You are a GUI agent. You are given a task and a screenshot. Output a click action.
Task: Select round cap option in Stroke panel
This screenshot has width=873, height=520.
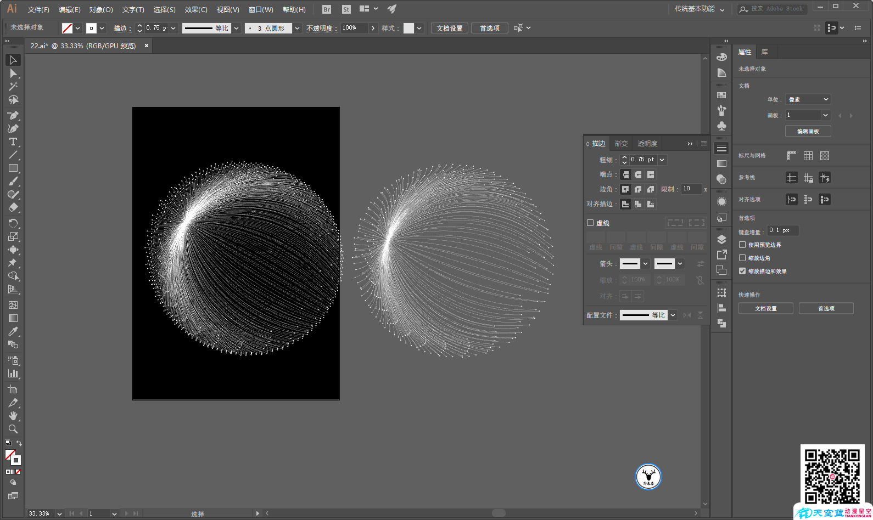[x=638, y=174]
